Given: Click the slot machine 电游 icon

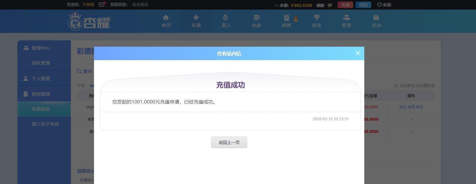Looking at the screenshot, I should coord(257,17).
